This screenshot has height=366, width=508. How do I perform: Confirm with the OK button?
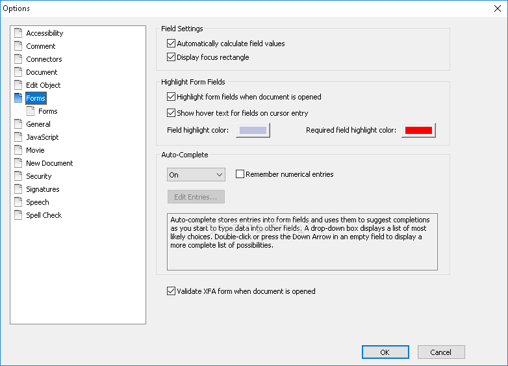(x=385, y=352)
